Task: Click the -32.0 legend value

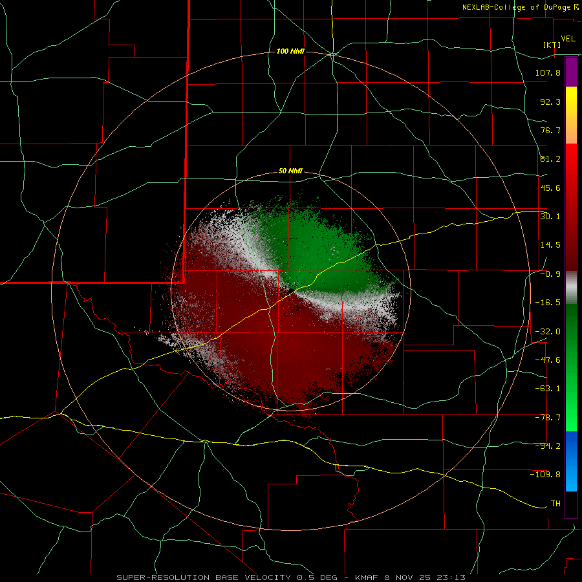Action: click(x=548, y=332)
